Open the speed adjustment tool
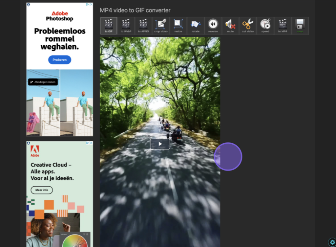 click(265, 26)
